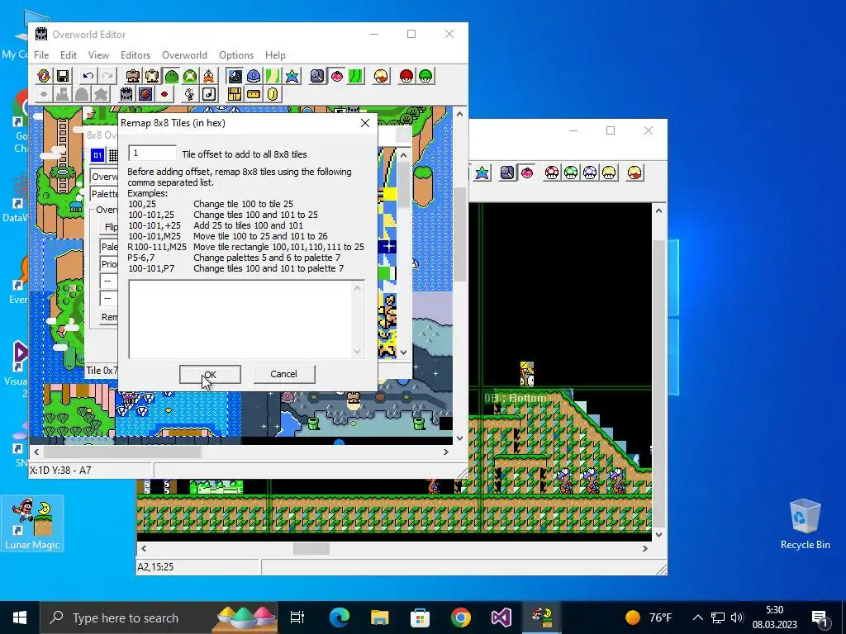Open the View menu
846x634 pixels.
click(99, 55)
